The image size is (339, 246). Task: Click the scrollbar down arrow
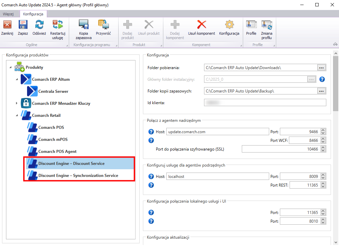(x=336, y=242)
